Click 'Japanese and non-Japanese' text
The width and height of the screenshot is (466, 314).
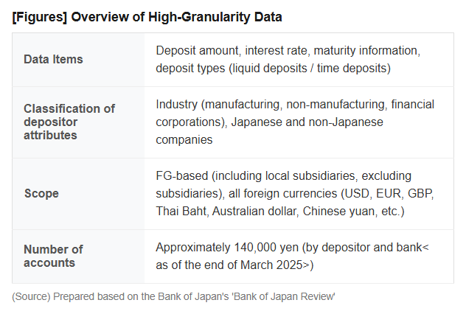tap(307, 122)
